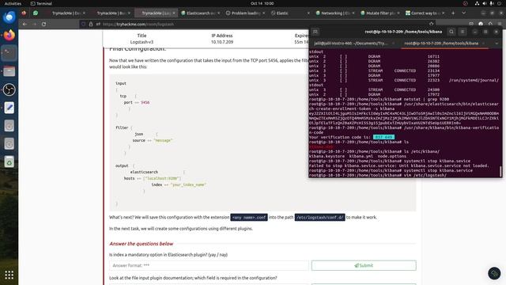Click highlighted verification code in terminal
506x285 pixels.
point(383,137)
